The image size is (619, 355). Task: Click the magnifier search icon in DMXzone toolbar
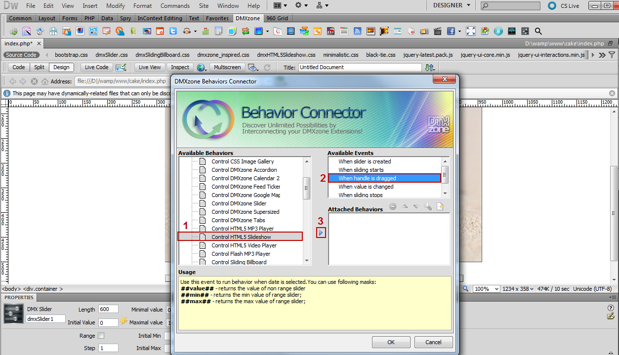click(x=538, y=31)
